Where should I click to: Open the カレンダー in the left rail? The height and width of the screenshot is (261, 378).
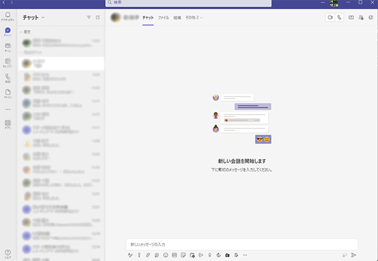point(8,63)
